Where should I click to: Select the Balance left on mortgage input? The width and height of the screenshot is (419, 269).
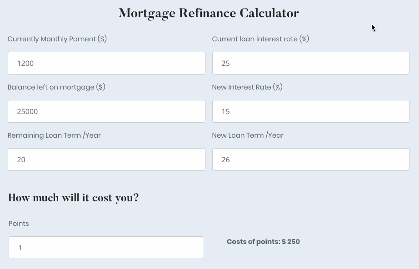[106, 111]
